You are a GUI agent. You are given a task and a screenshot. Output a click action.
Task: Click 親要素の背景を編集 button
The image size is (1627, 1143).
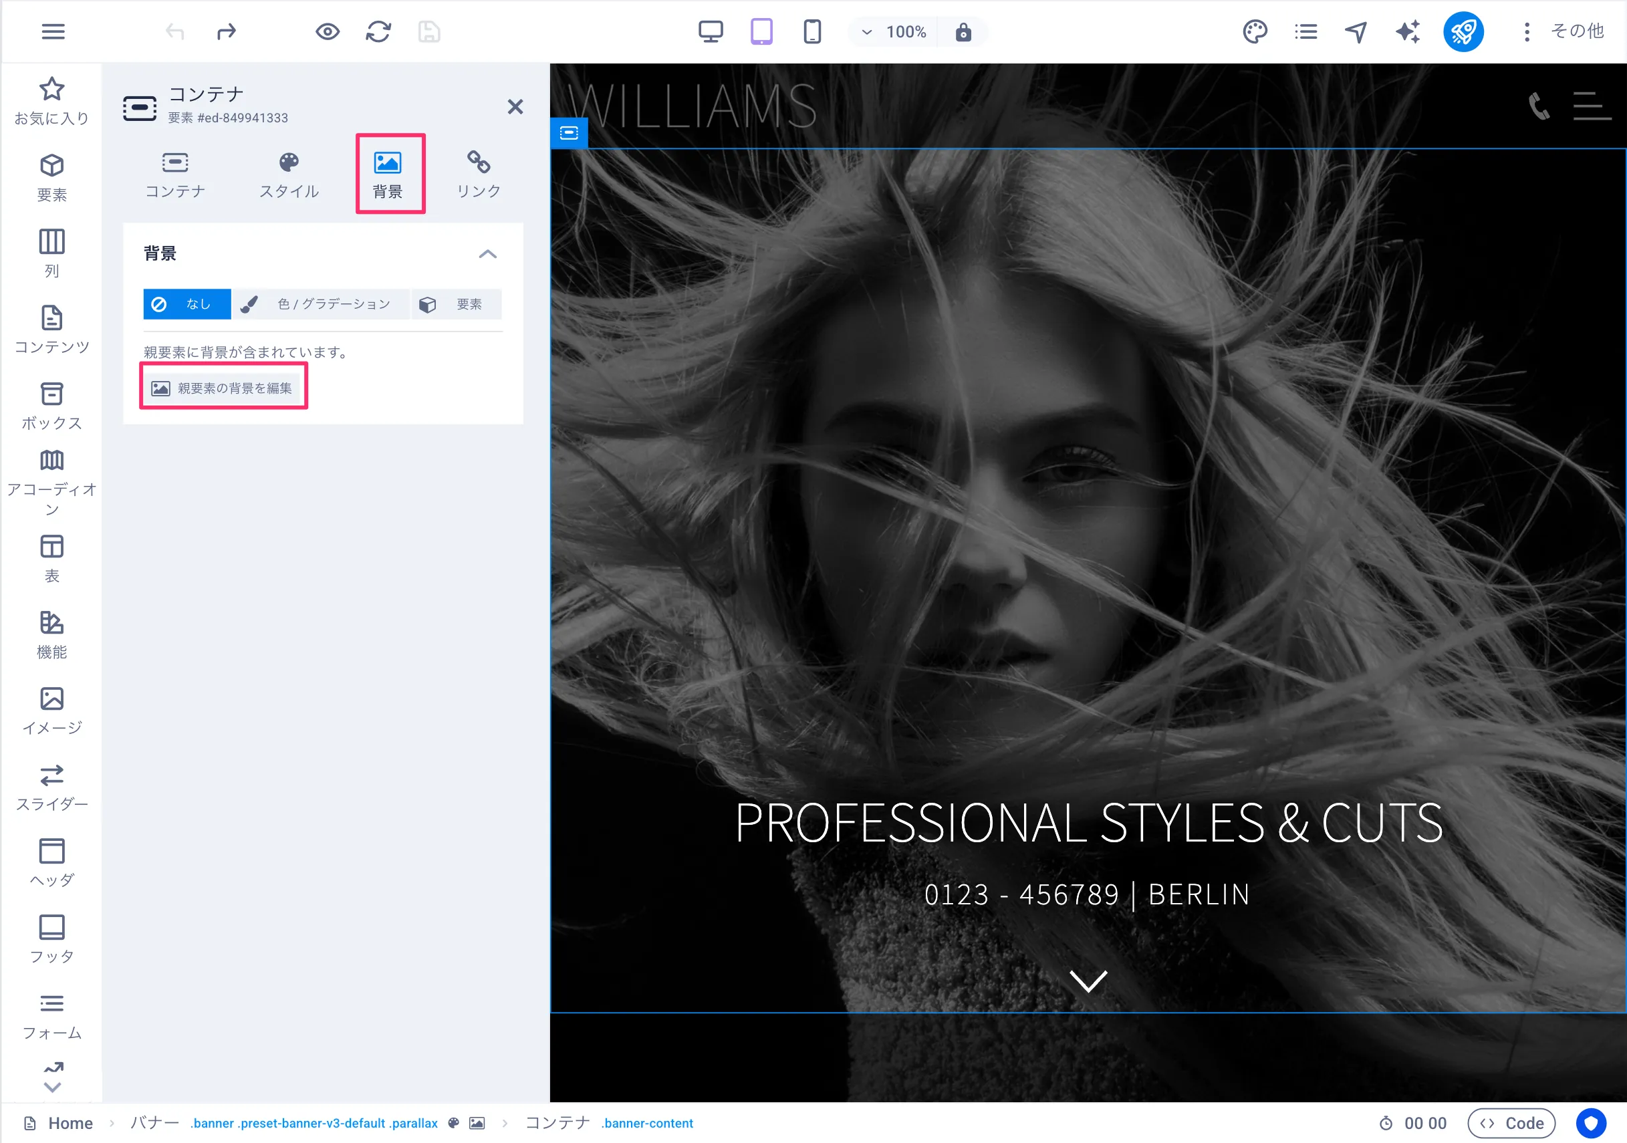point(223,388)
